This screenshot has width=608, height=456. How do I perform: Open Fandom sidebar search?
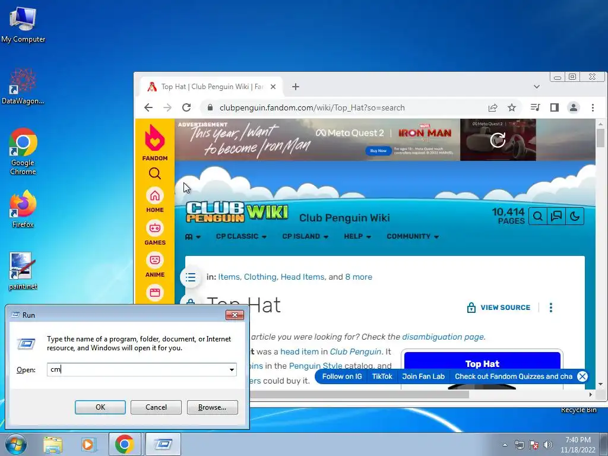[x=155, y=173]
